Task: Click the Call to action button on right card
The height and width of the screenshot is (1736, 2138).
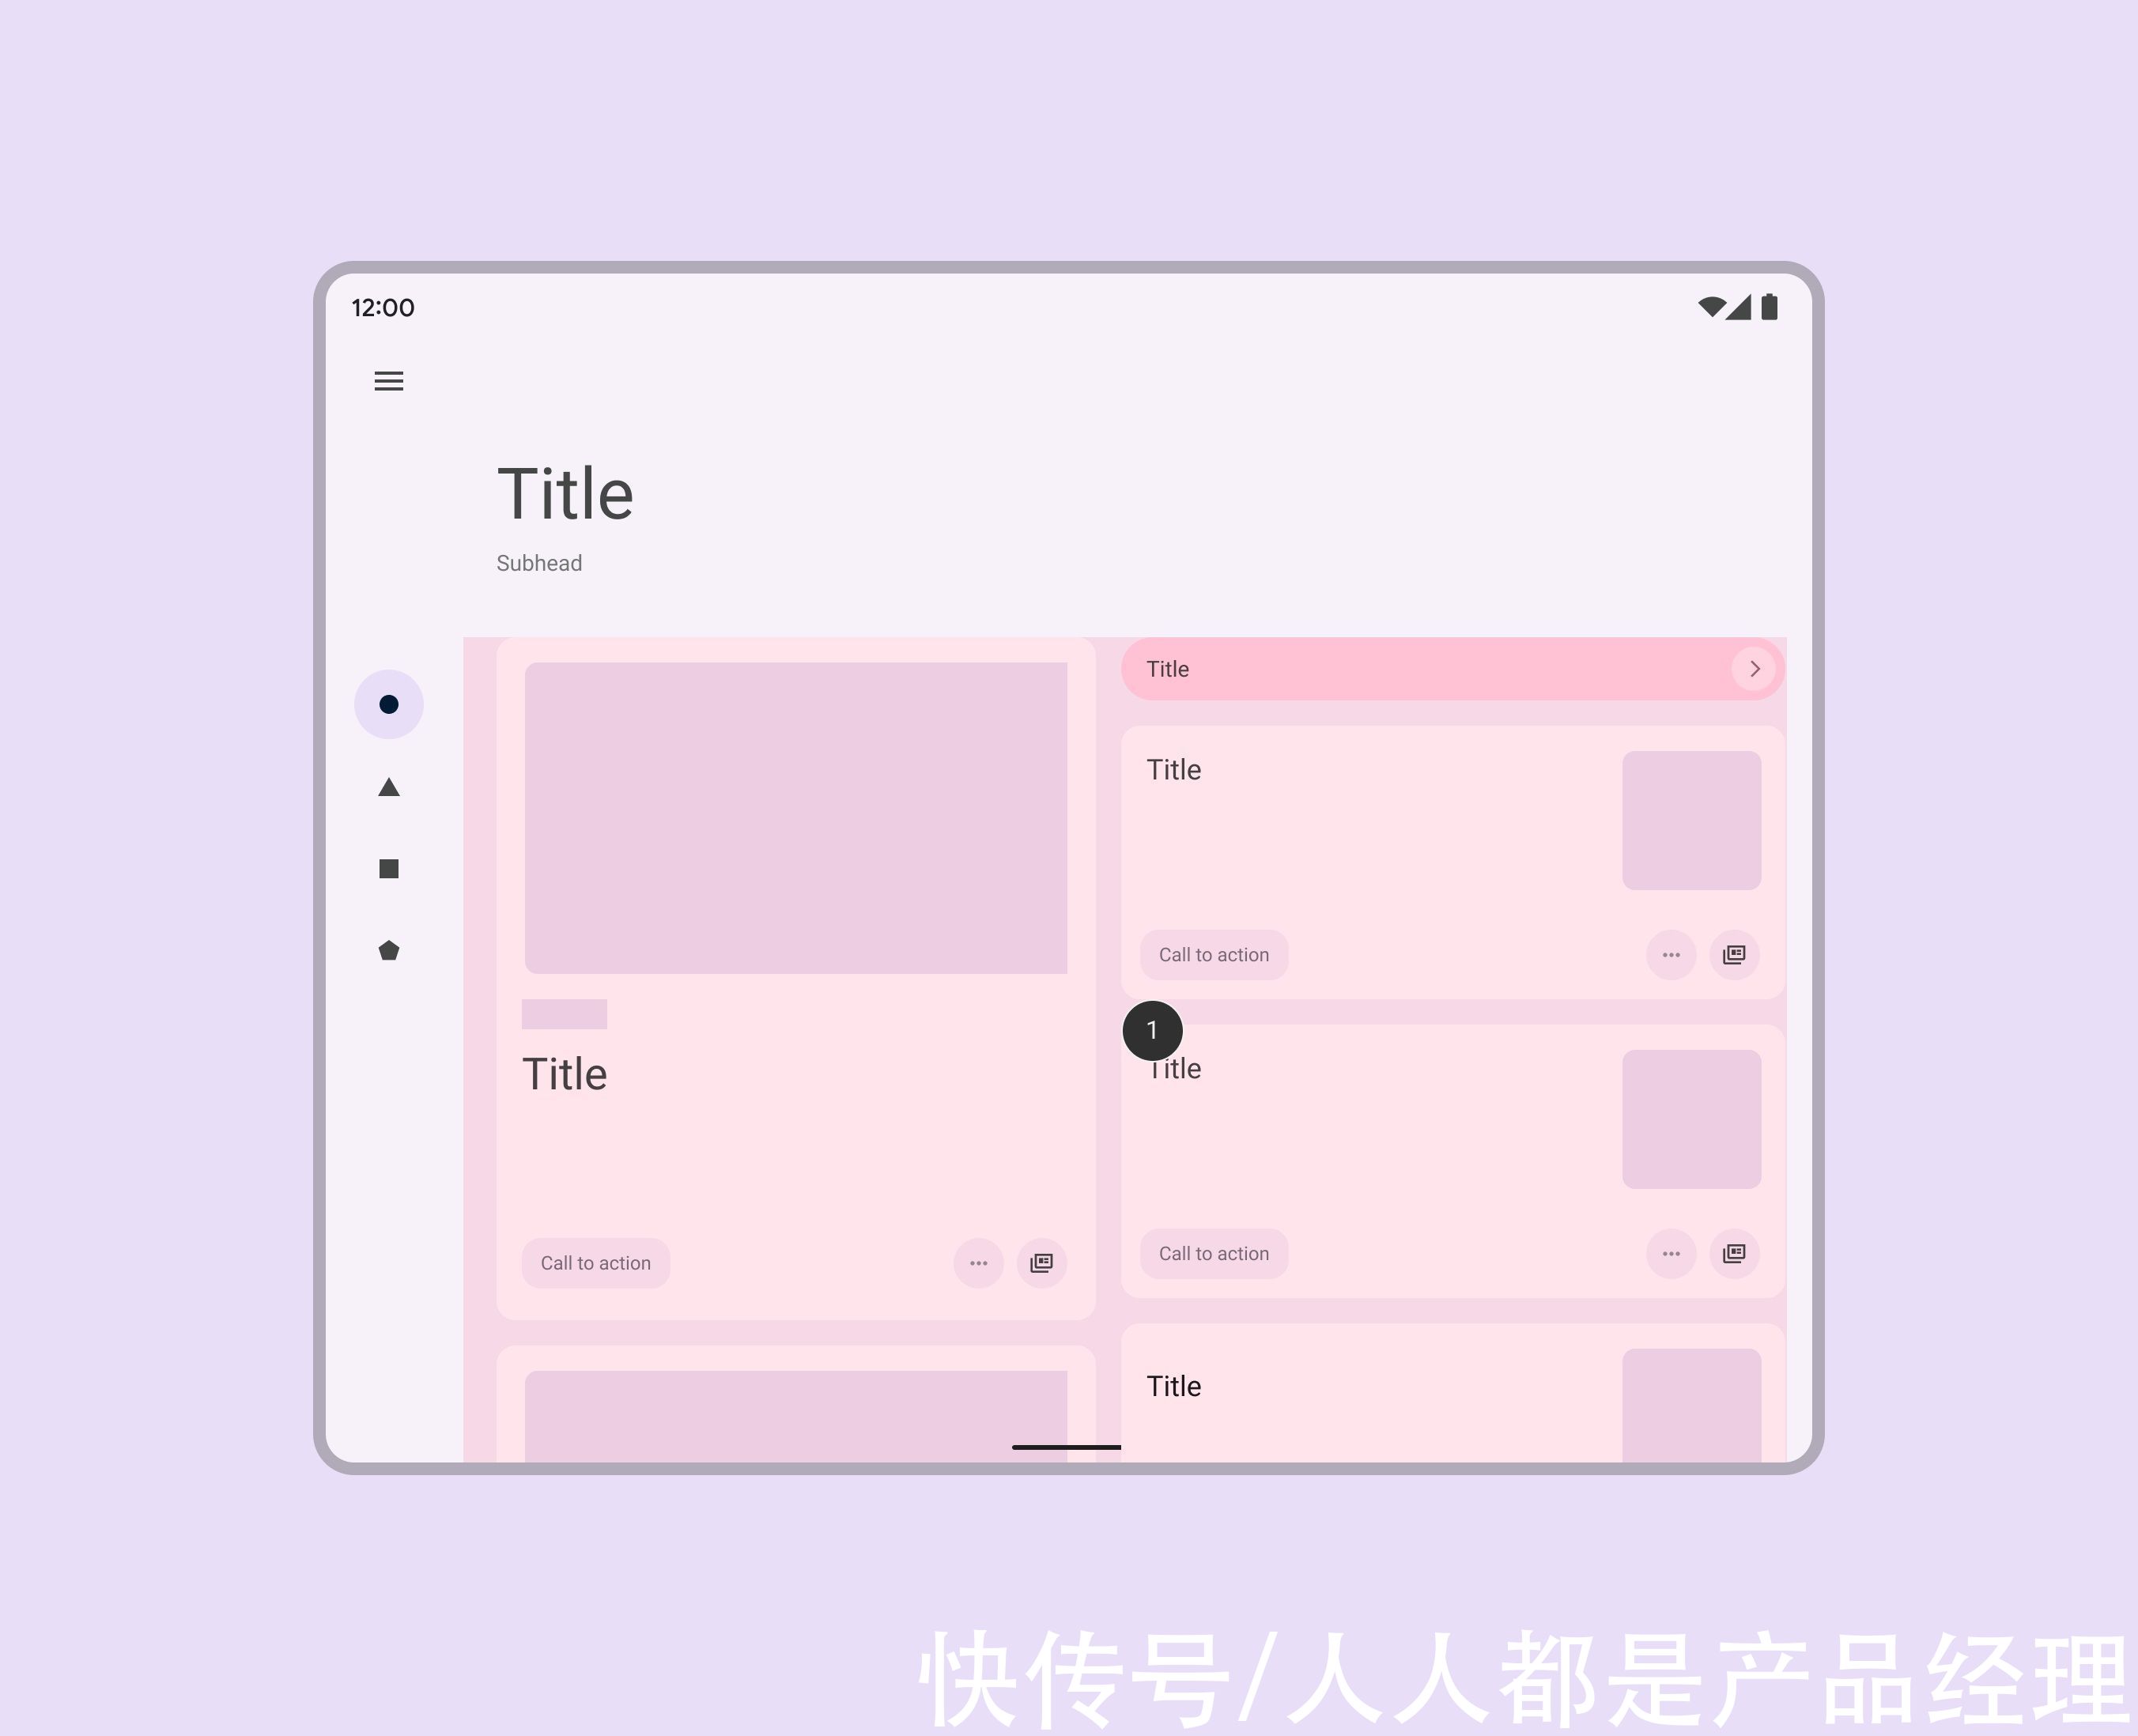Action: 1214,955
